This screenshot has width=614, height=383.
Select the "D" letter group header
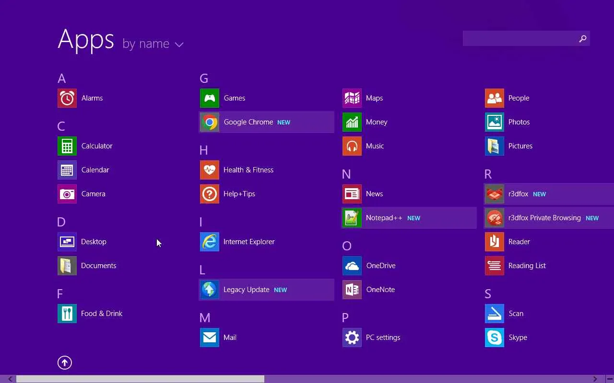click(x=61, y=222)
